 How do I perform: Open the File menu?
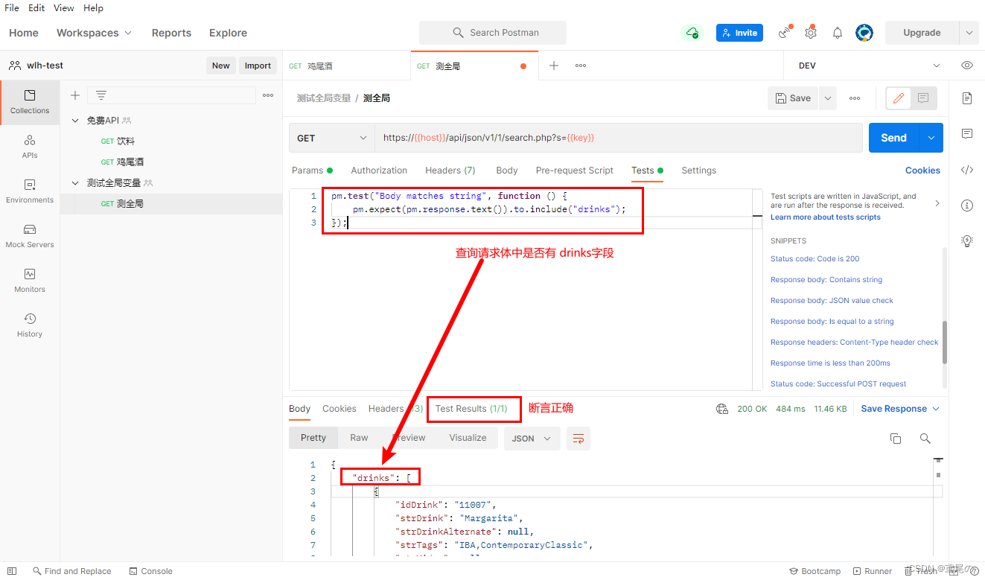click(12, 7)
